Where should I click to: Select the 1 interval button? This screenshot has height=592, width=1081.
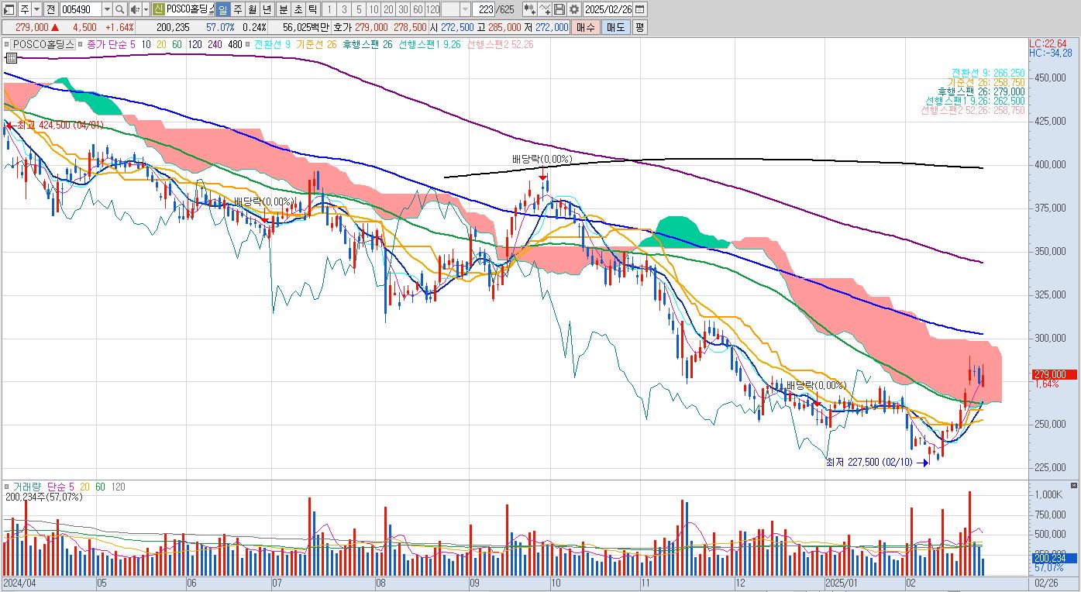[329, 9]
